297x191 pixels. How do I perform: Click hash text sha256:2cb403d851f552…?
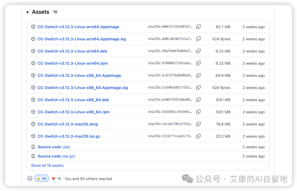[x=170, y=88]
